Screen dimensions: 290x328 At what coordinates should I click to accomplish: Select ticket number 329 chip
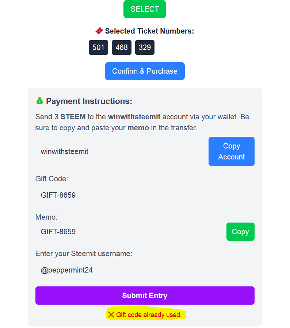tap(145, 47)
